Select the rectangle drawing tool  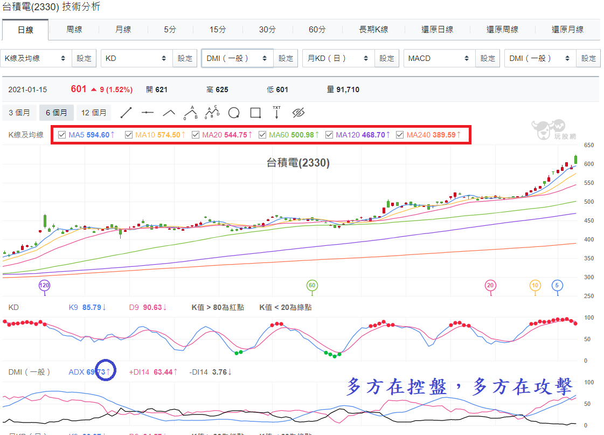click(x=255, y=113)
